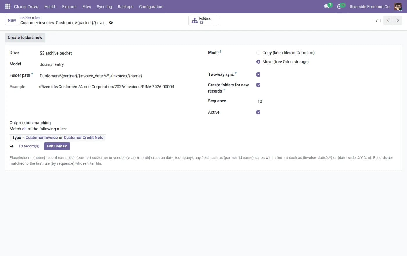Click the Mode help question mark
The width and height of the screenshot is (407, 256).
point(220,51)
